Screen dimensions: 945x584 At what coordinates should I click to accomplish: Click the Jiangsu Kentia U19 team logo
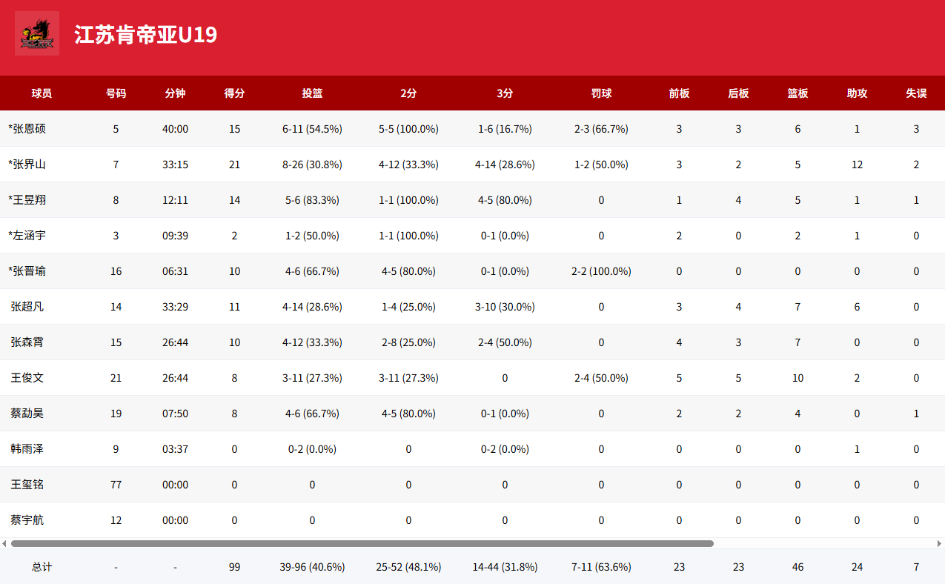37,33
